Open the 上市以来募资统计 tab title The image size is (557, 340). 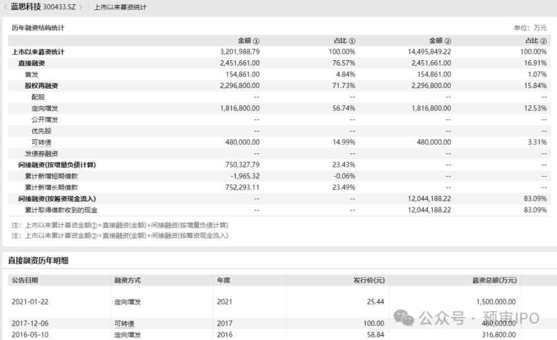pyautogui.click(x=120, y=7)
